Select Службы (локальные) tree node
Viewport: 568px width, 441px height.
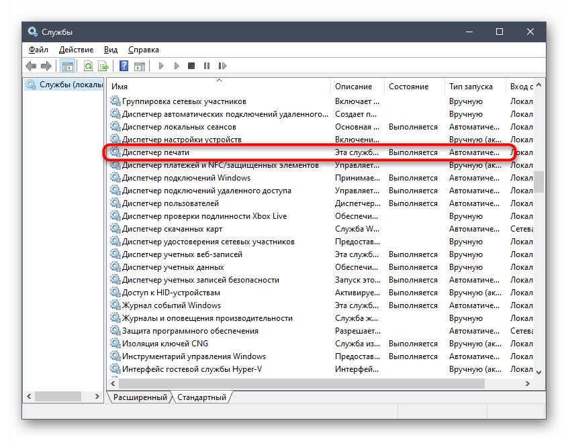click(x=65, y=85)
